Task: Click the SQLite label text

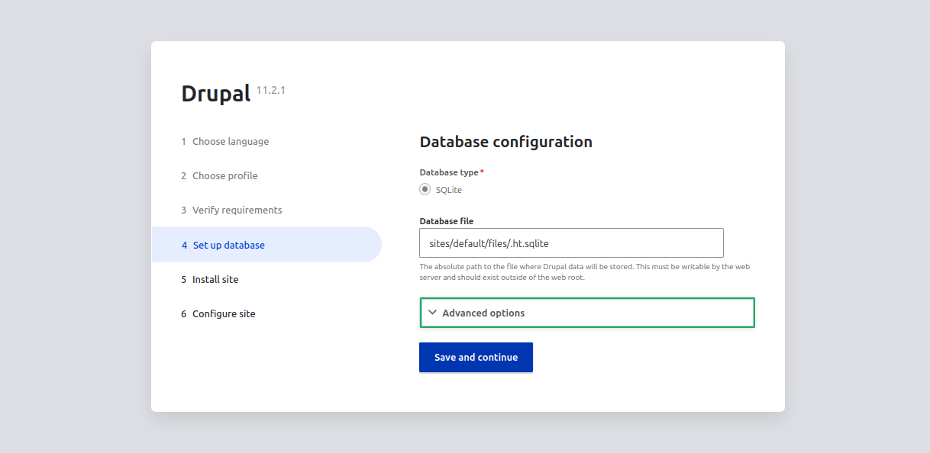Action: (449, 190)
